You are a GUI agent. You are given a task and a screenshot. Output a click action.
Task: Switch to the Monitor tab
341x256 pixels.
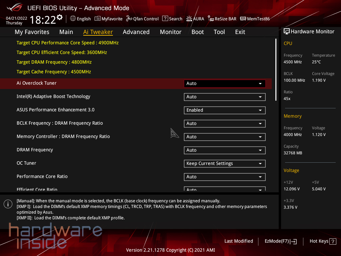pyautogui.click(x=170, y=32)
